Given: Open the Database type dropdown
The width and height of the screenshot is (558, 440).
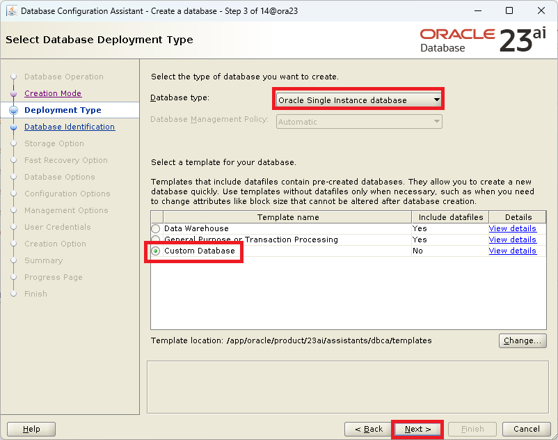Looking at the screenshot, I should [x=359, y=100].
